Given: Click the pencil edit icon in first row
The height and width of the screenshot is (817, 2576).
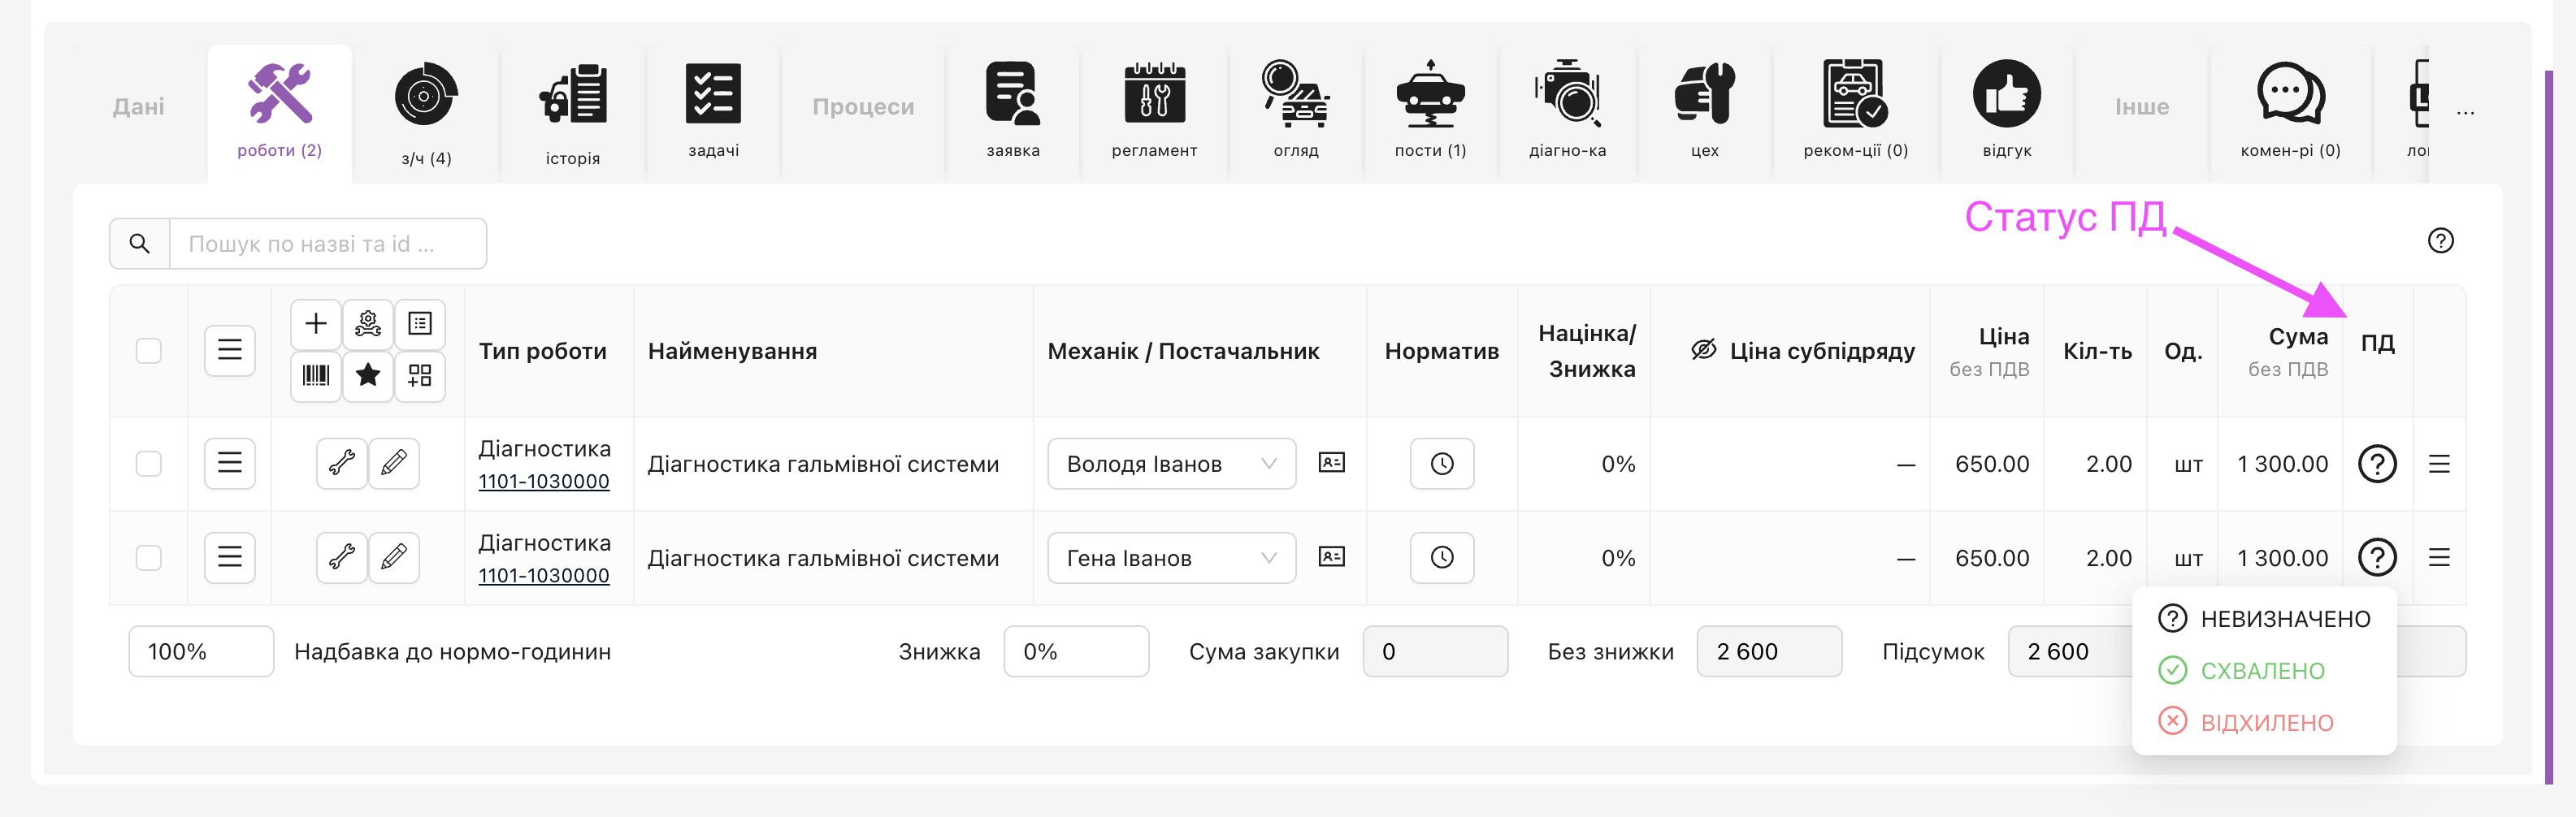Looking at the screenshot, I should point(394,463).
